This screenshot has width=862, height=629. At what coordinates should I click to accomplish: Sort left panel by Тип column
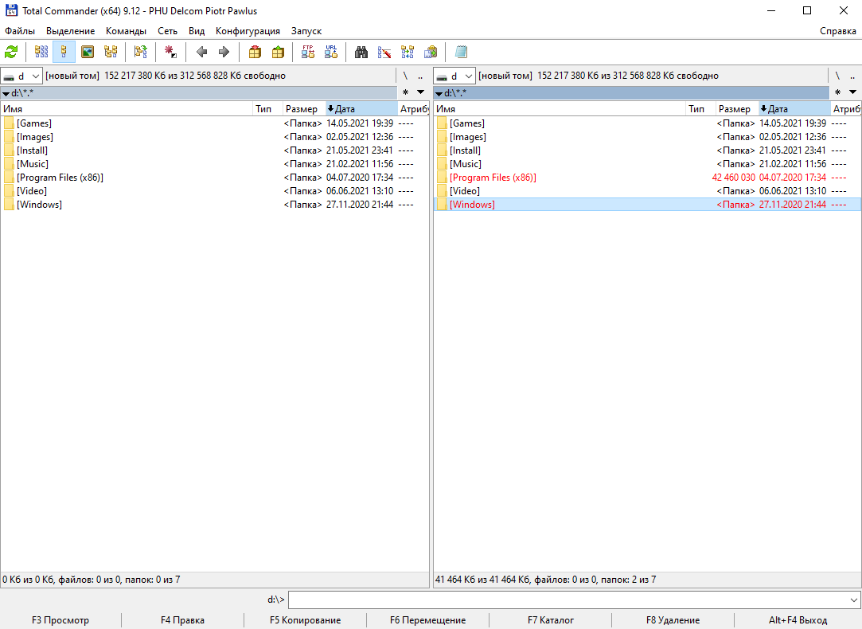click(x=267, y=109)
